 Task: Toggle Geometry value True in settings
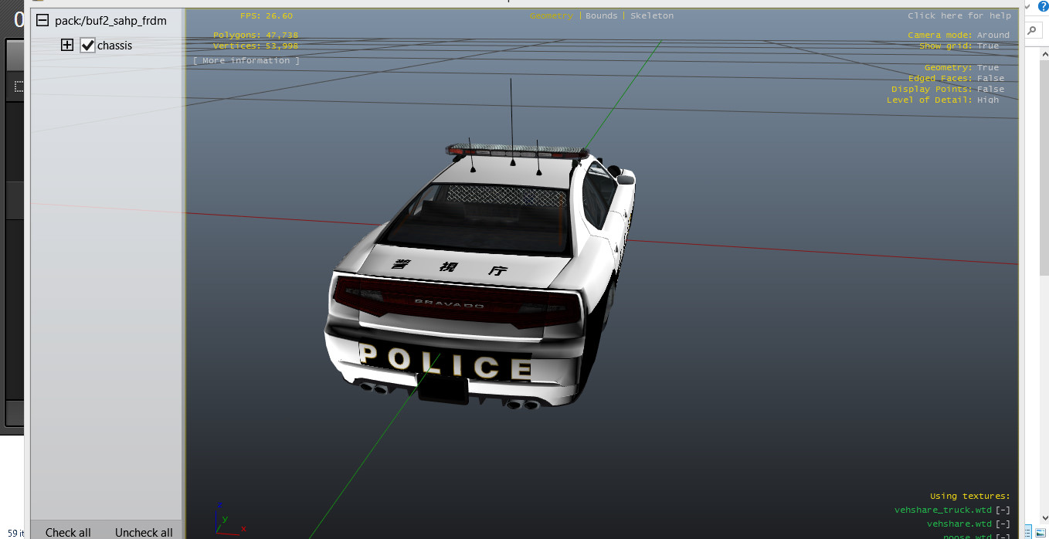pos(987,68)
